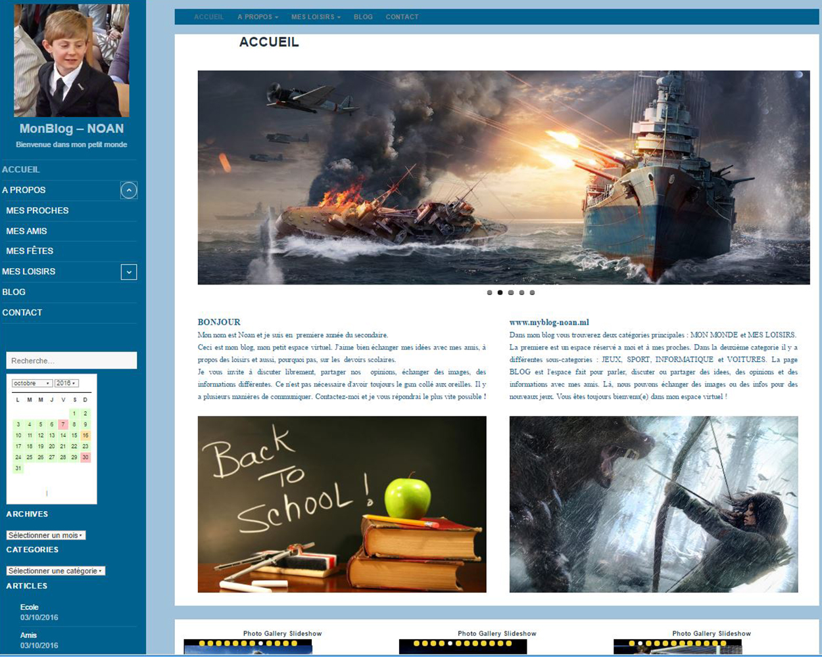Click the MonBlog – NOAN site title
The image size is (822, 657).
(72, 129)
